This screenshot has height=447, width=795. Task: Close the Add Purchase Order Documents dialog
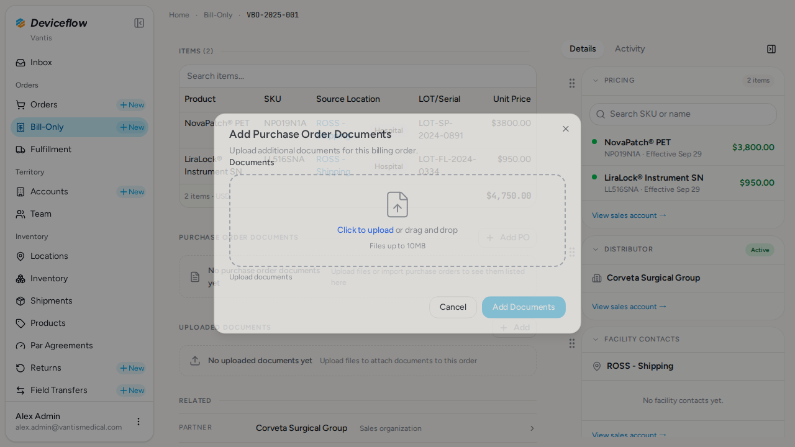coord(565,129)
